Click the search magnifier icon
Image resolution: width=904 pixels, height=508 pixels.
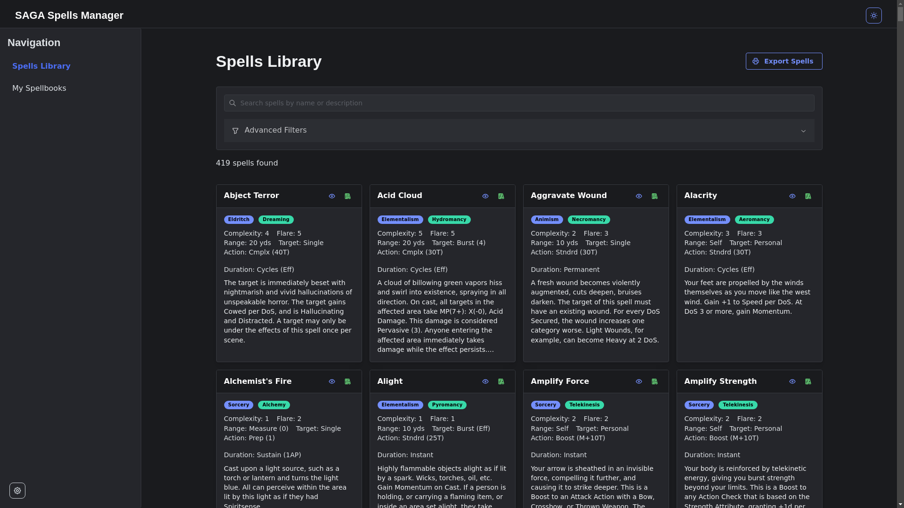(x=232, y=103)
